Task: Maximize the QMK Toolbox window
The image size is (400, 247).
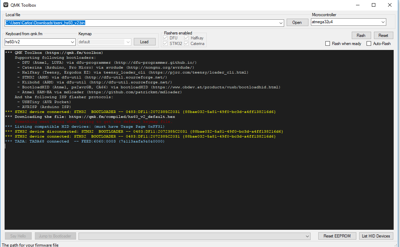Action: 374,5
